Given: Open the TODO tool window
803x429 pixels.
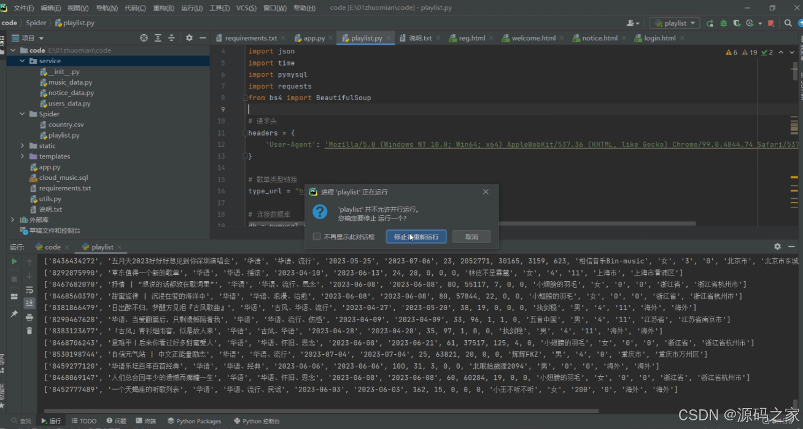Looking at the screenshot, I should [x=84, y=421].
